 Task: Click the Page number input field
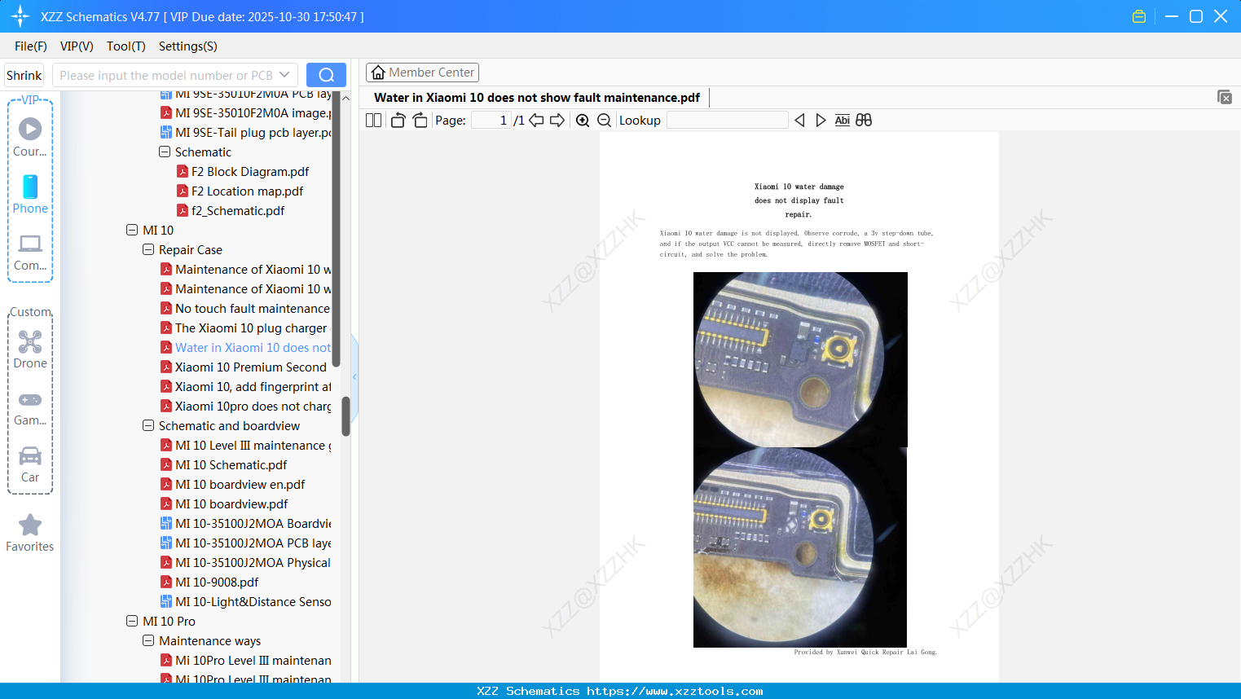click(491, 120)
